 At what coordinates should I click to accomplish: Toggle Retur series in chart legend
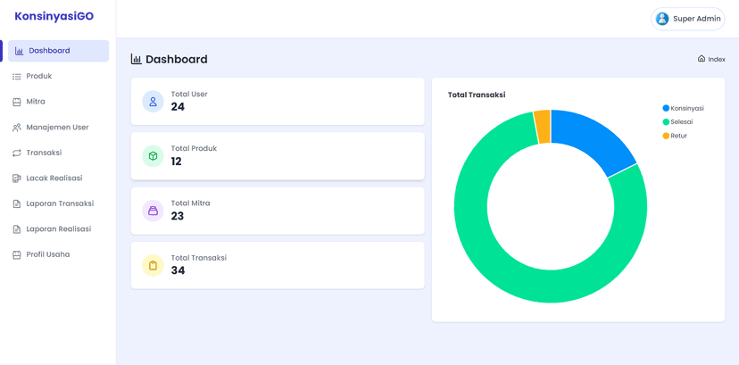coord(677,136)
